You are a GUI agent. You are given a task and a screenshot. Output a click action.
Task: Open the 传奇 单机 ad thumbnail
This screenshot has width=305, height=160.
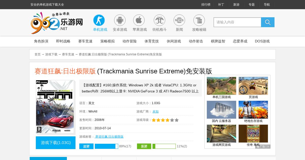pyautogui.click(x=253, y=134)
